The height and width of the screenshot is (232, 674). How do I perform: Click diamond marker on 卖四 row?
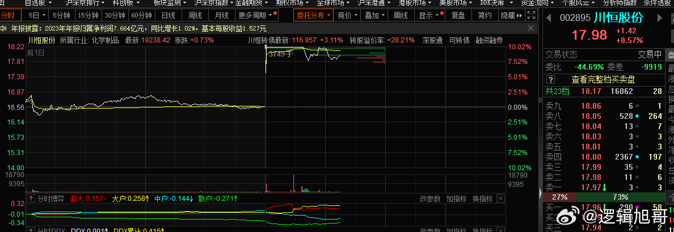637,157
